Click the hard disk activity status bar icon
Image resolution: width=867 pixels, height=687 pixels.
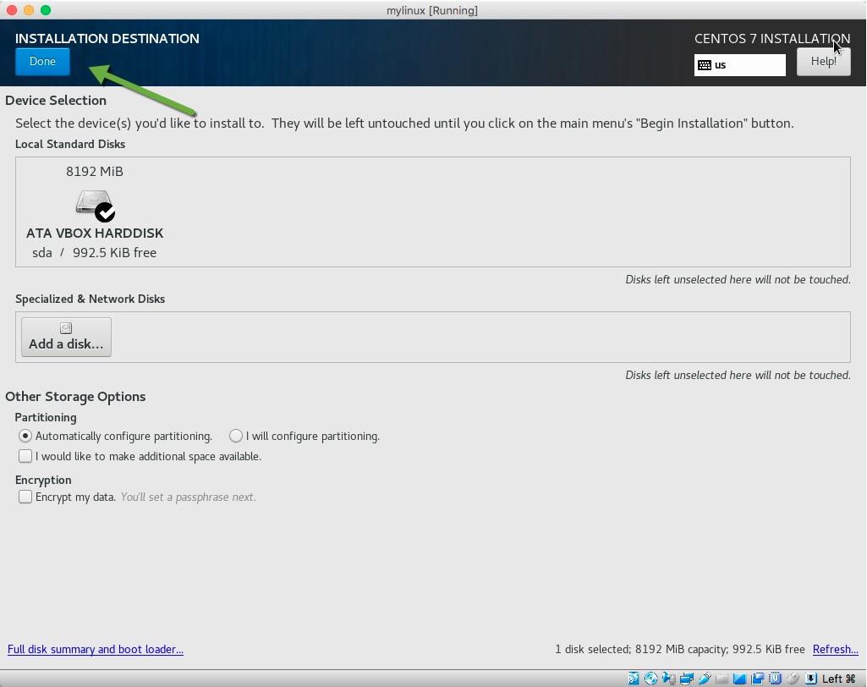click(634, 679)
